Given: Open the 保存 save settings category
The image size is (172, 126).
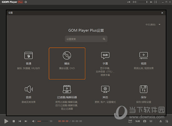Looking at the screenshot, I should coord(144,94).
